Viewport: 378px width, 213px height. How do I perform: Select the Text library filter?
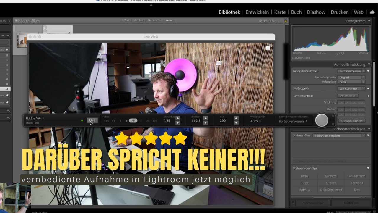tap(127, 20)
